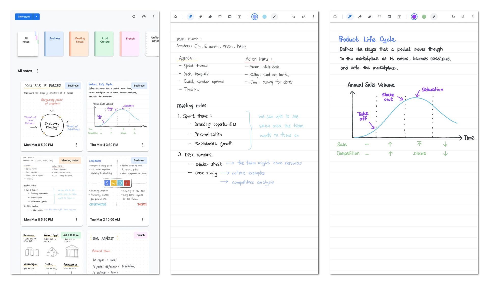Viewport: 489px width, 285px height.
Task: Open more options on Porter's 5 Forces note
Action: pyautogui.click(x=76, y=145)
